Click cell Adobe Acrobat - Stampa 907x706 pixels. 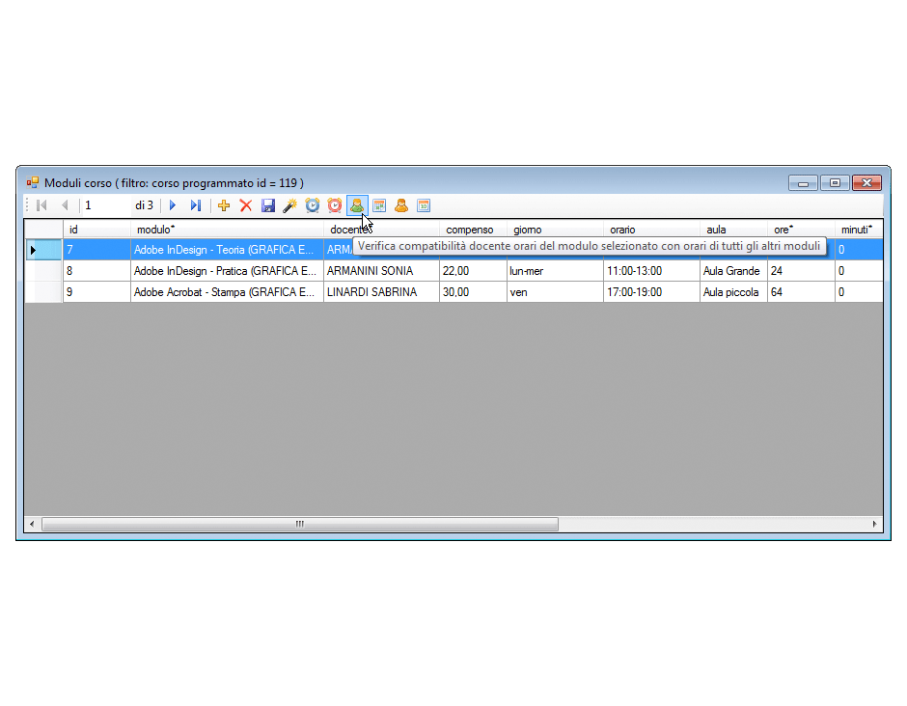pyautogui.click(x=227, y=292)
